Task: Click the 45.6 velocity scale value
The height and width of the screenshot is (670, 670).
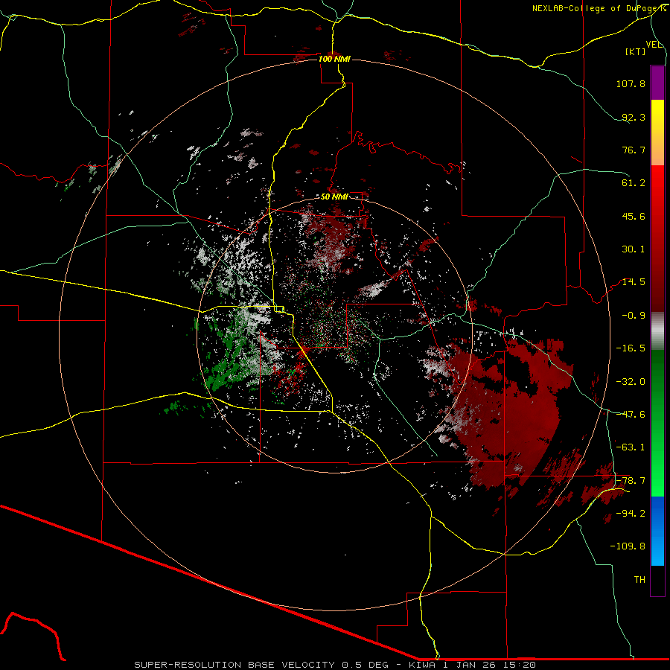Action: coord(634,216)
